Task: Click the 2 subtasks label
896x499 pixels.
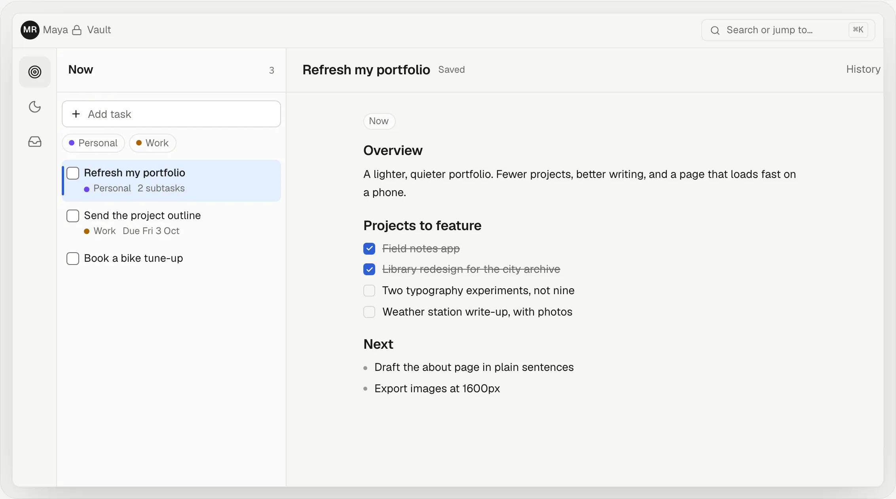Action: 161,188
